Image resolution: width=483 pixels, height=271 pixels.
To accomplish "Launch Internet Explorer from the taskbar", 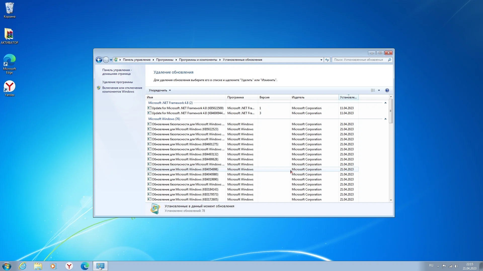I will click(23, 266).
